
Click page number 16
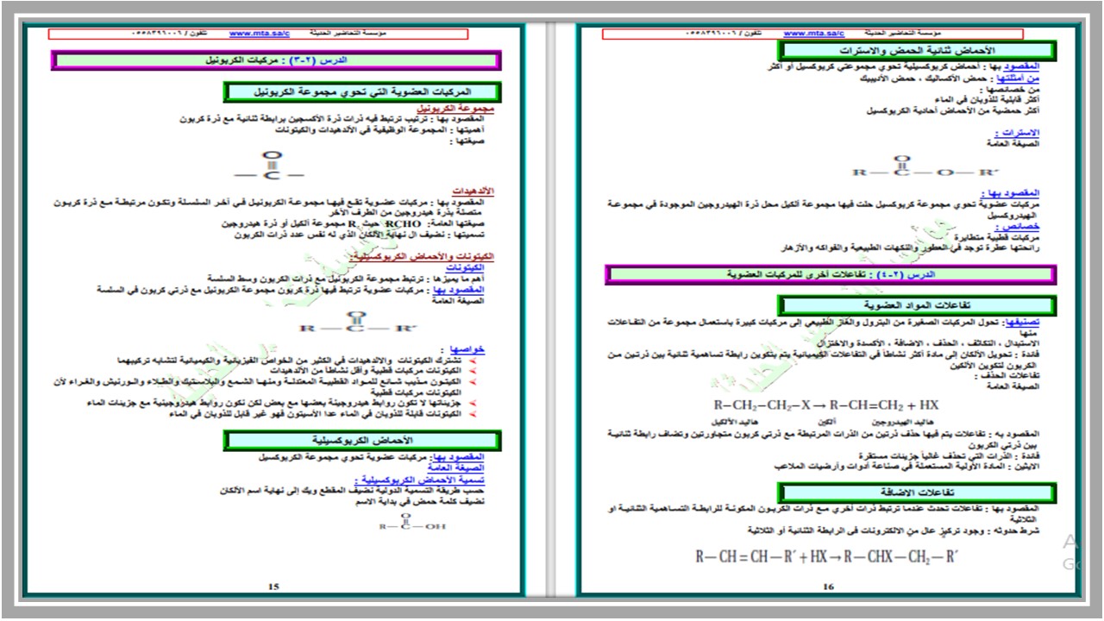point(828,587)
